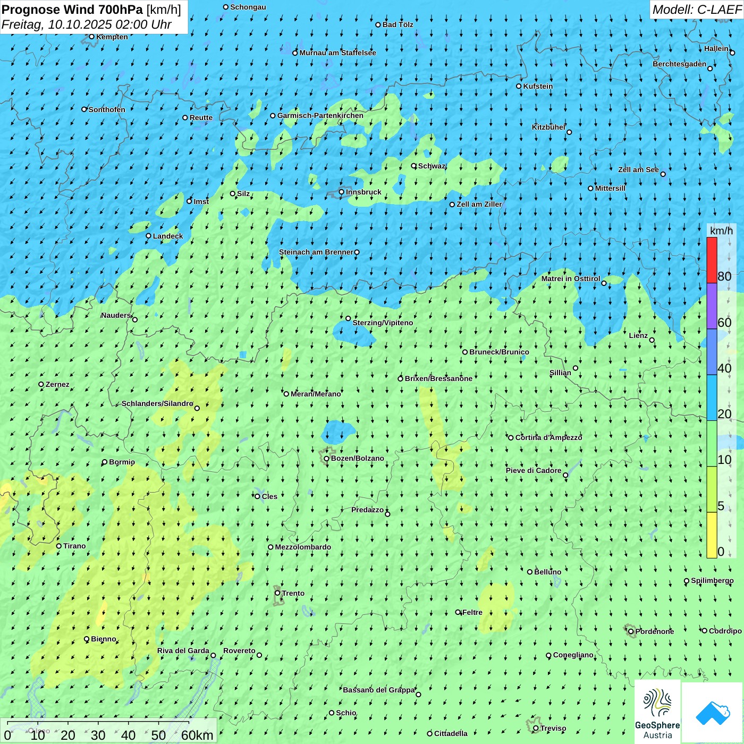Click the Kempten city label
This screenshot has width=744, height=744.
tap(112, 37)
